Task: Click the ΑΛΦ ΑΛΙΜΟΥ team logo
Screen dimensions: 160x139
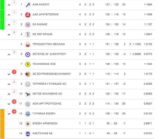Action: tap(28, 5)
